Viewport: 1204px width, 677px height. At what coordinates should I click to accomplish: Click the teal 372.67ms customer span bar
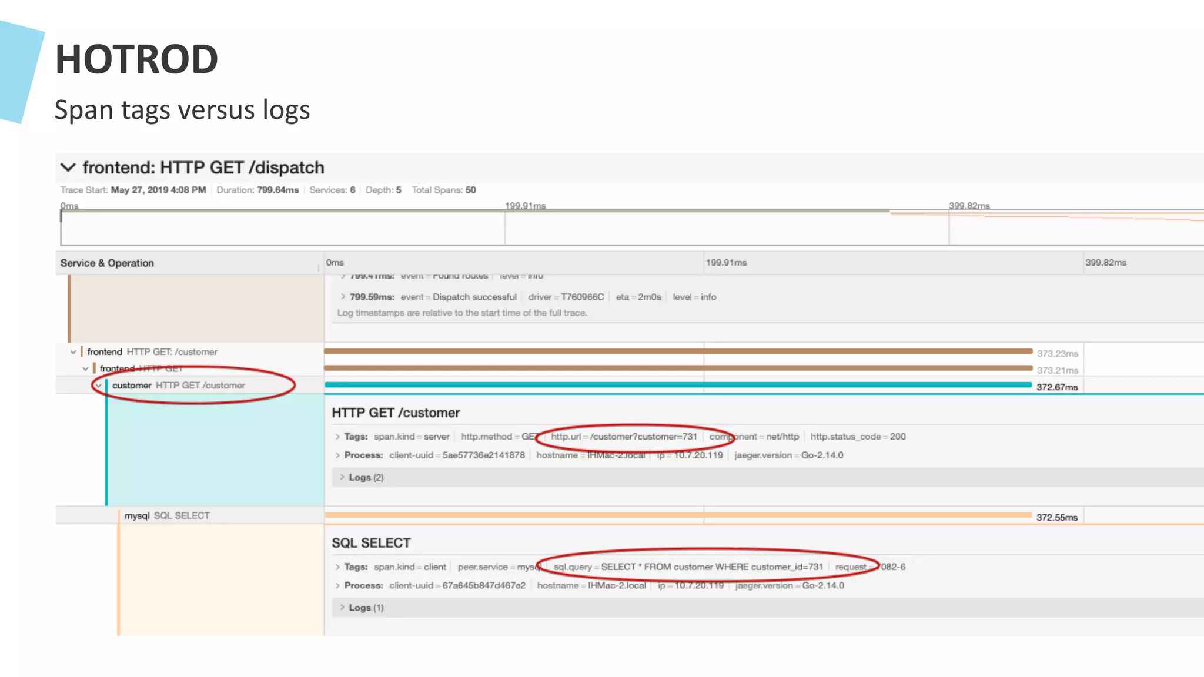(678, 385)
